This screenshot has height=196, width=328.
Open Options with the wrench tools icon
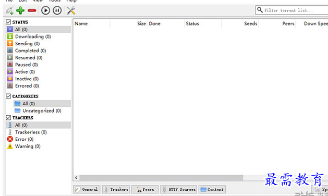pos(71,10)
